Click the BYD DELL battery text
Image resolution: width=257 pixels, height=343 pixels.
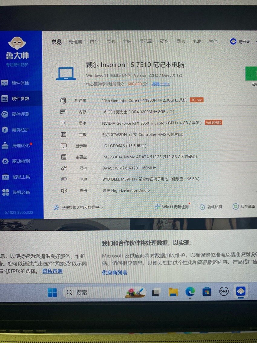(x=151, y=179)
